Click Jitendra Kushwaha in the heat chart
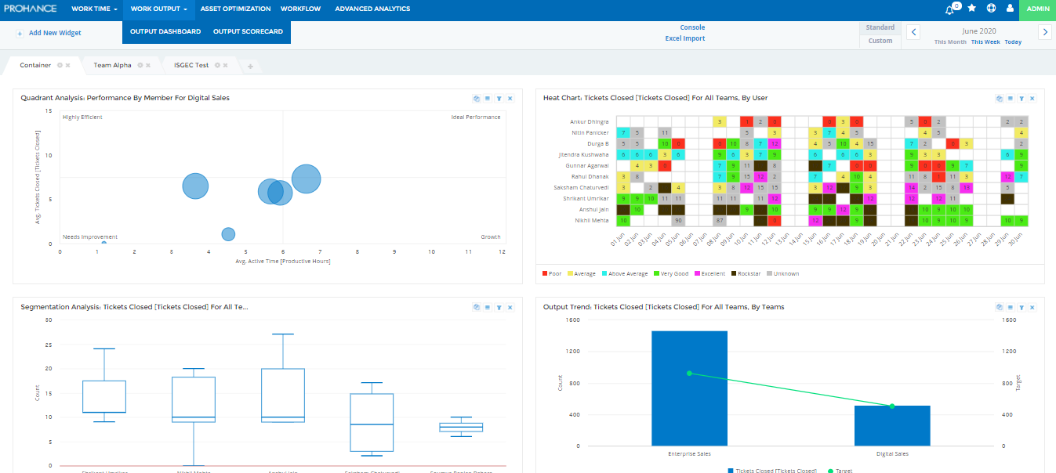The height and width of the screenshot is (473, 1056). click(x=583, y=155)
